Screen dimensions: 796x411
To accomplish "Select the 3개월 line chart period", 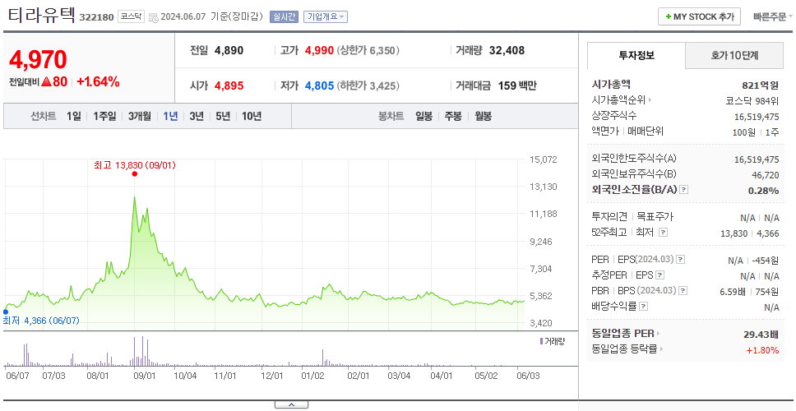I will (x=140, y=116).
